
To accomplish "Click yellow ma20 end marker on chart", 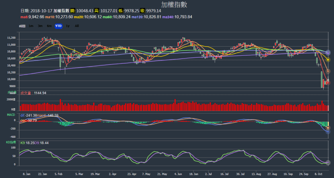I will [328, 59].
